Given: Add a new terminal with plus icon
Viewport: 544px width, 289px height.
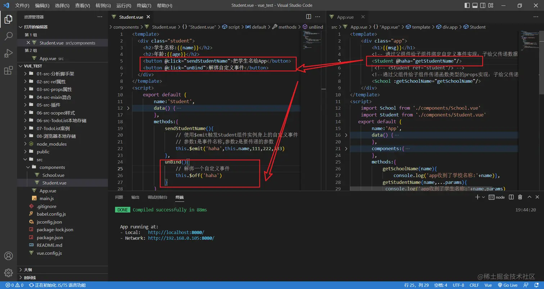Looking at the screenshot, I should click(477, 197).
